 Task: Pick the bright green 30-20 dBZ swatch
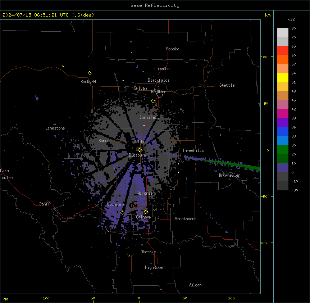pos(283,150)
